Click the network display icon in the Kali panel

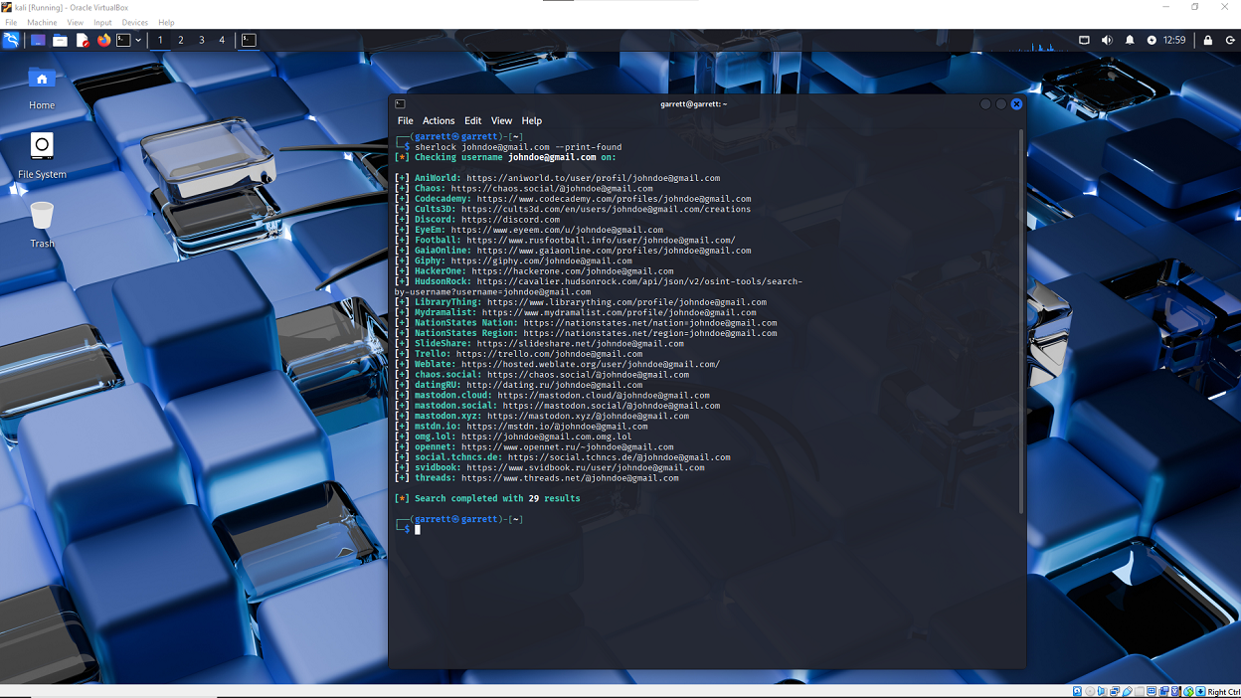tap(1084, 40)
